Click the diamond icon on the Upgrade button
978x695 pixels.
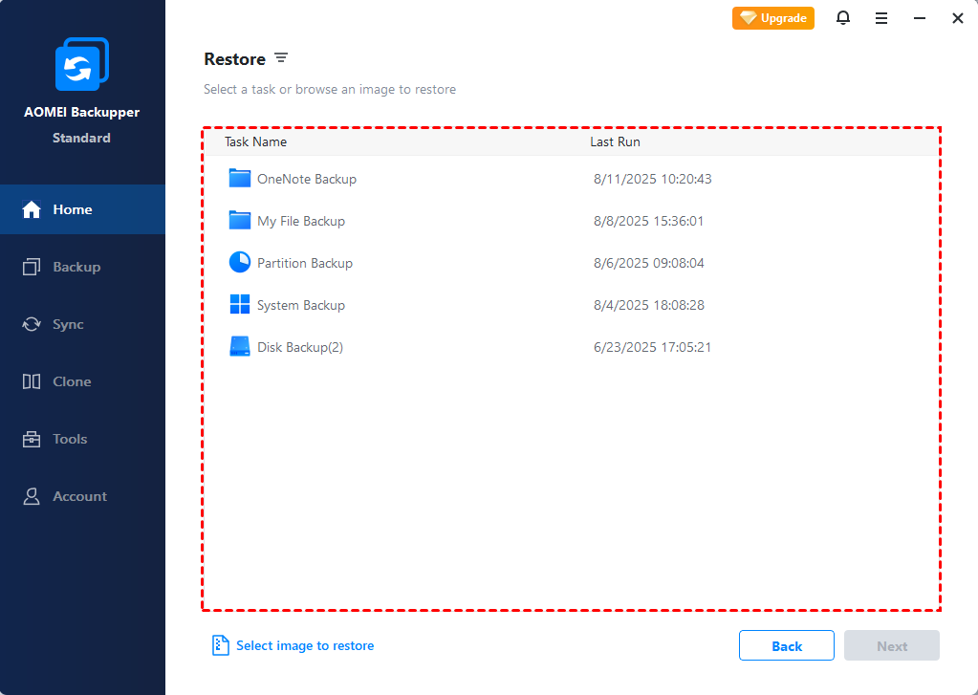[748, 18]
